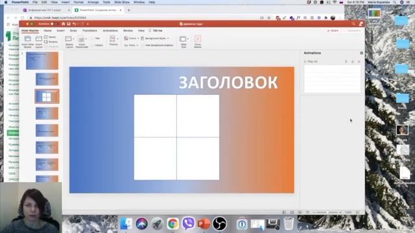The image size is (415, 233).
Task: Click the ЗАГОЛОВОК title placeholder
Action: click(x=228, y=82)
